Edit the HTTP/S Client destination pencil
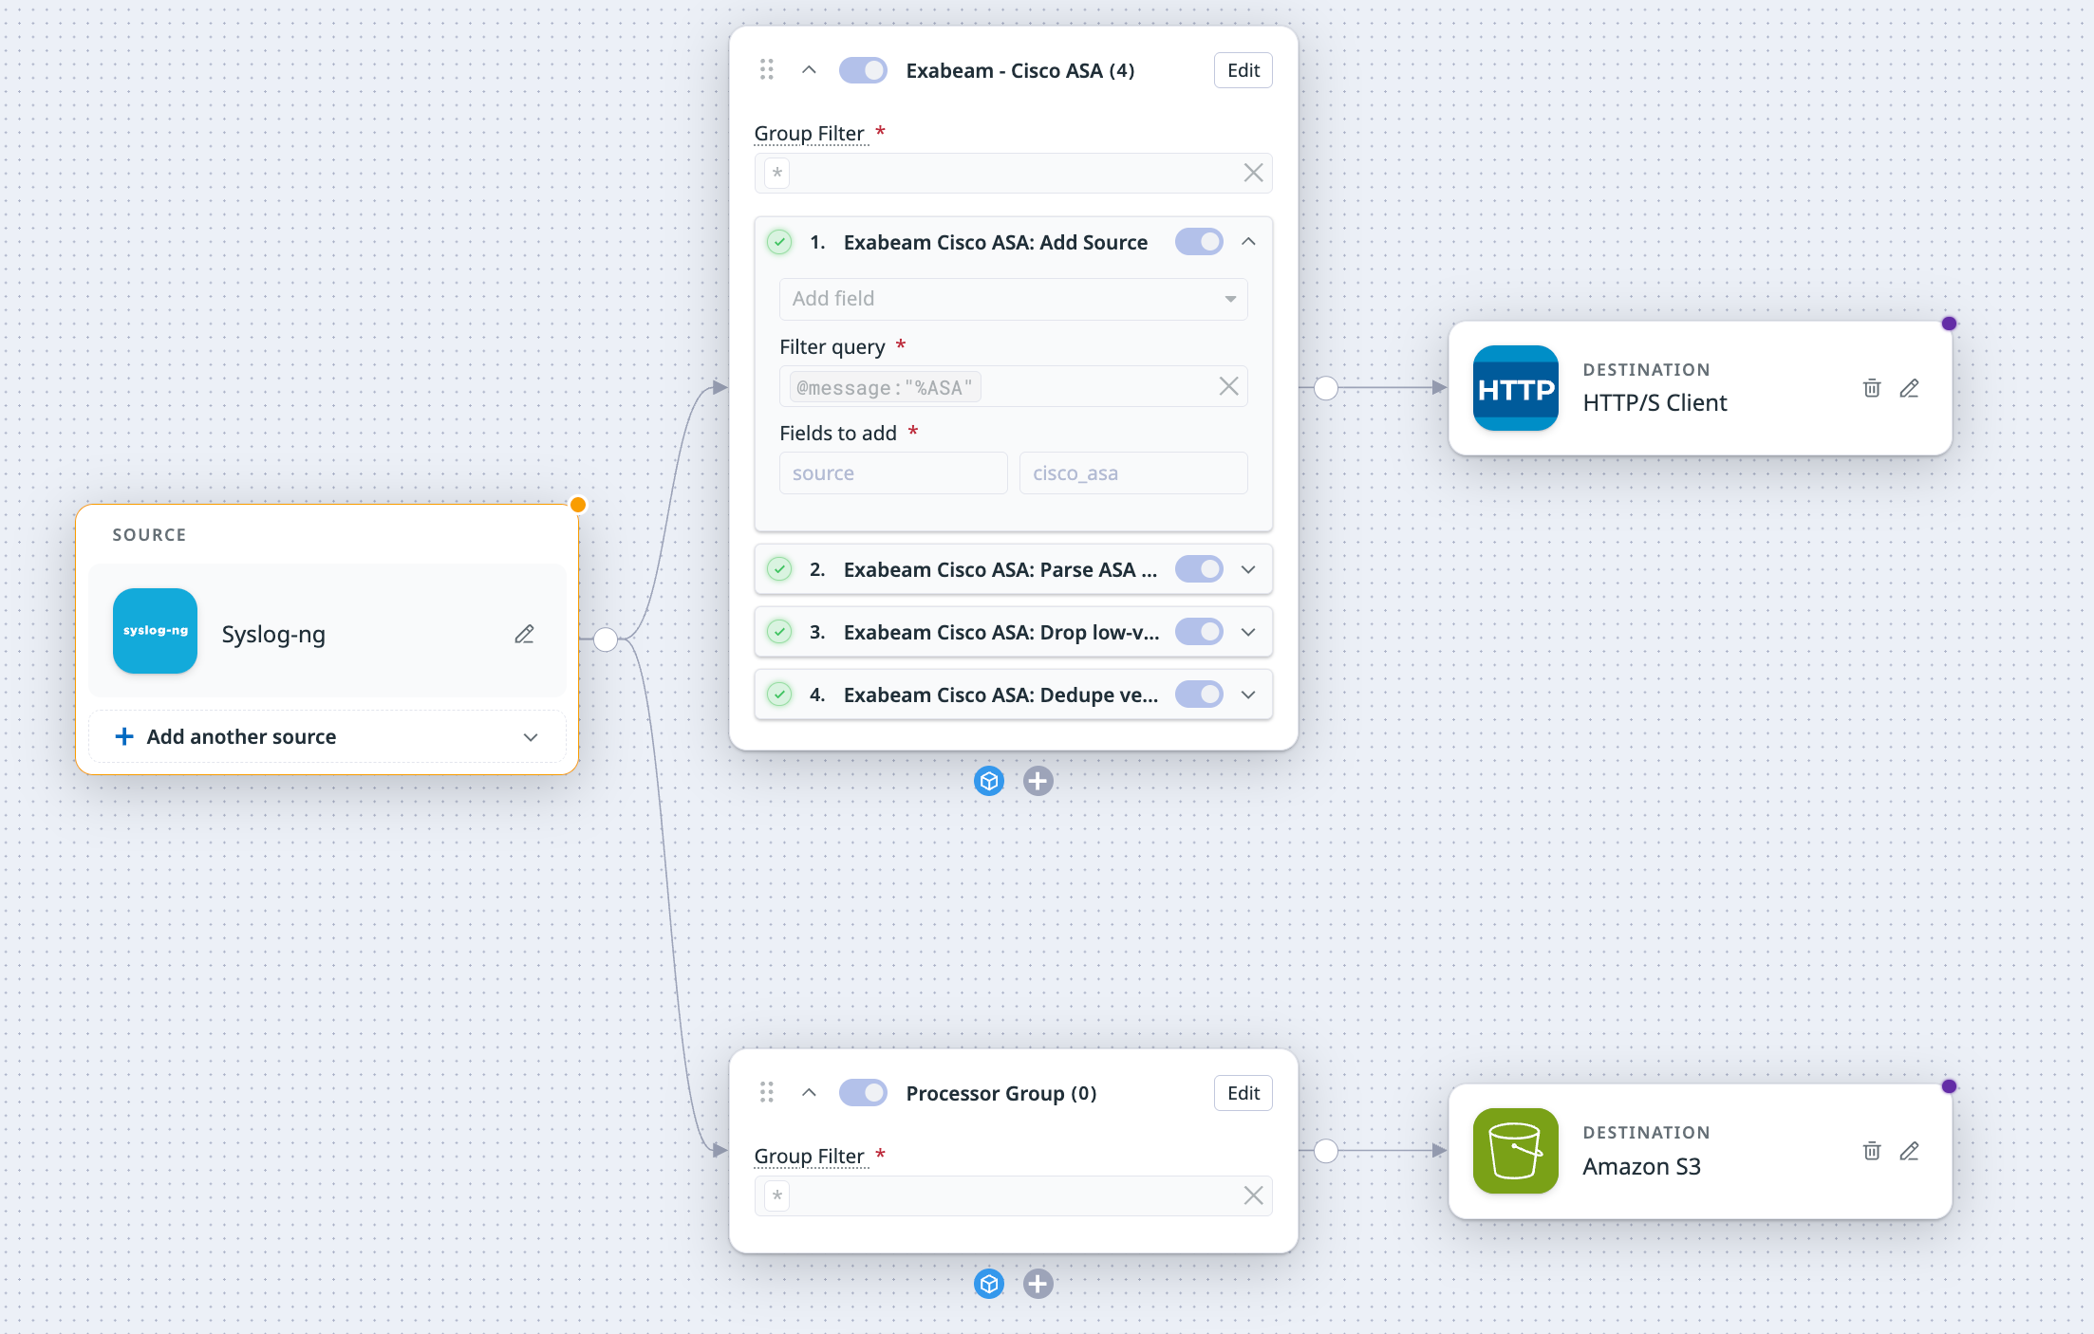Image resolution: width=2094 pixels, height=1334 pixels. (x=1909, y=388)
